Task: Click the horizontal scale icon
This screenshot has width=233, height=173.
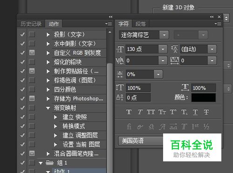Action: (185, 87)
